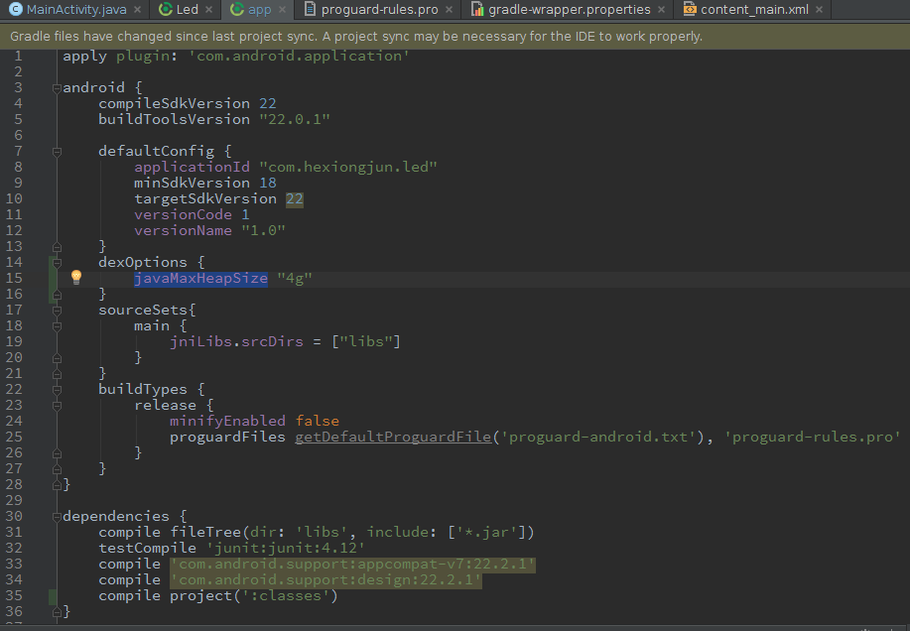The width and height of the screenshot is (910, 631).
Task: Click the compileSdkVersion value 22
Action: [x=268, y=103]
